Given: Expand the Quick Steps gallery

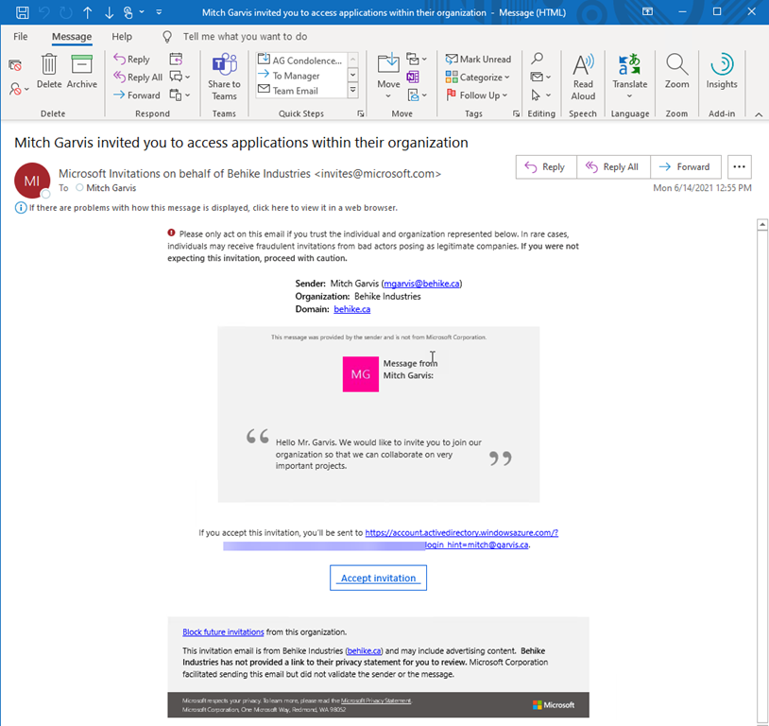Looking at the screenshot, I should click(353, 91).
